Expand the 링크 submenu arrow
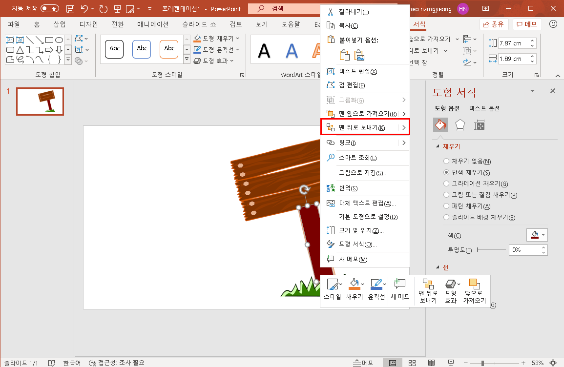 tap(404, 143)
